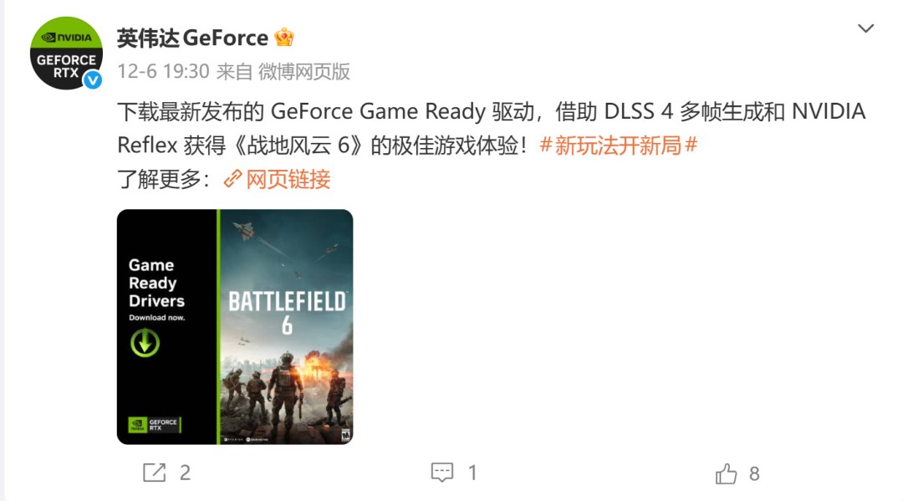The image size is (903, 501).
Task: Click the comment speech-bubble icon
Action: [444, 473]
